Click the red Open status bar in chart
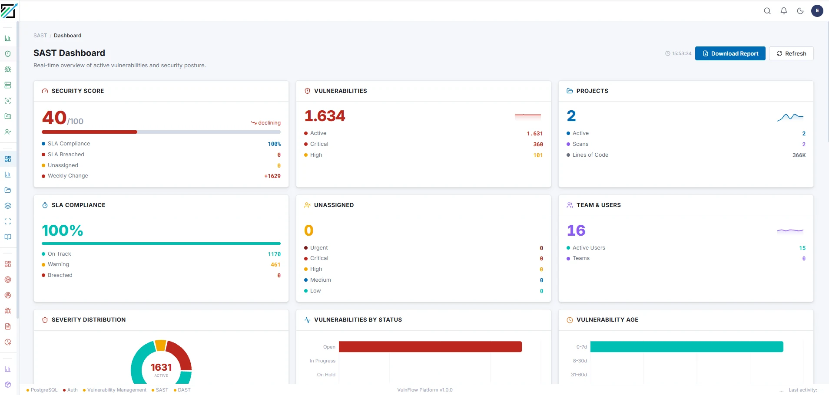 [430, 347]
